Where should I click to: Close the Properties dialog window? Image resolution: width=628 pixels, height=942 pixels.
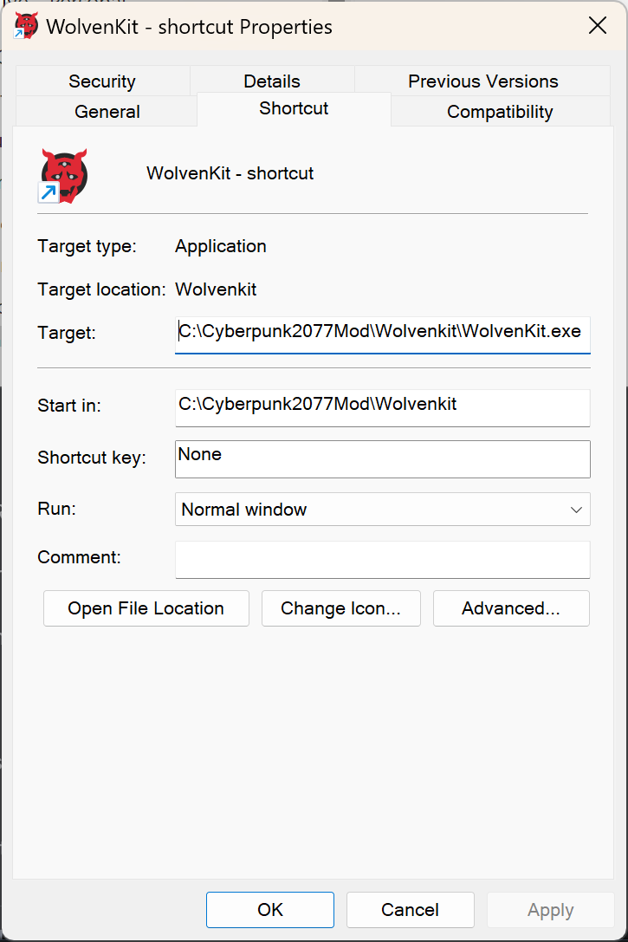tap(598, 26)
